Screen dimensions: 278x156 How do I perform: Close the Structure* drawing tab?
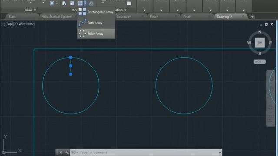pos(142,16)
